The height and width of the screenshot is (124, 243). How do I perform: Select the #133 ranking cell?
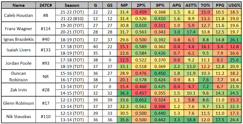pos(46,49)
